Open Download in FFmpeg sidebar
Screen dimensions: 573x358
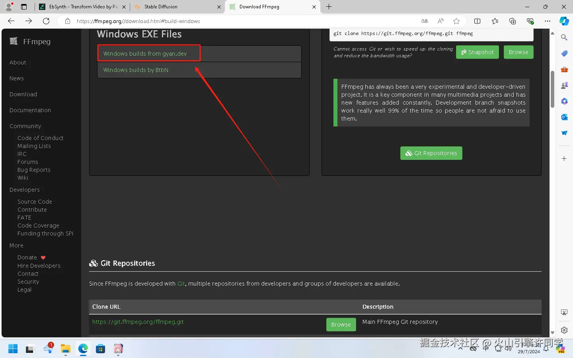[23, 94]
